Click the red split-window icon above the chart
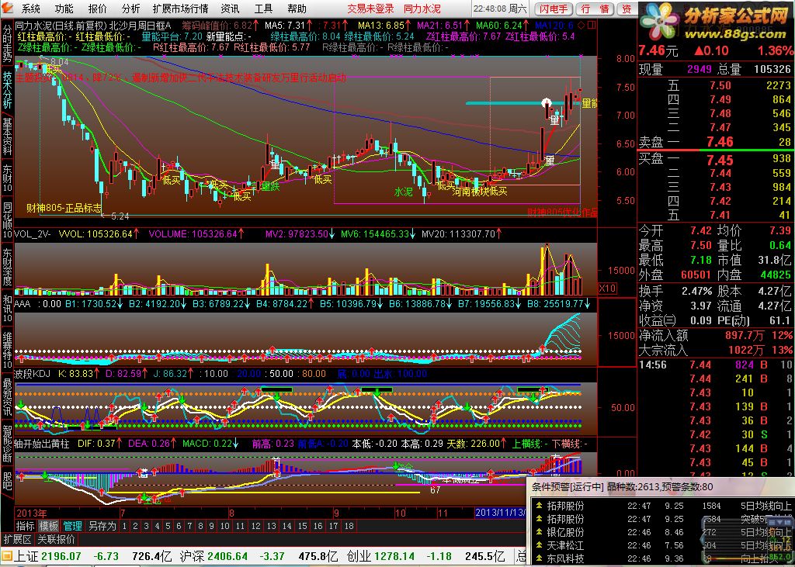This screenshot has height=567, width=795. [x=592, y=24]
